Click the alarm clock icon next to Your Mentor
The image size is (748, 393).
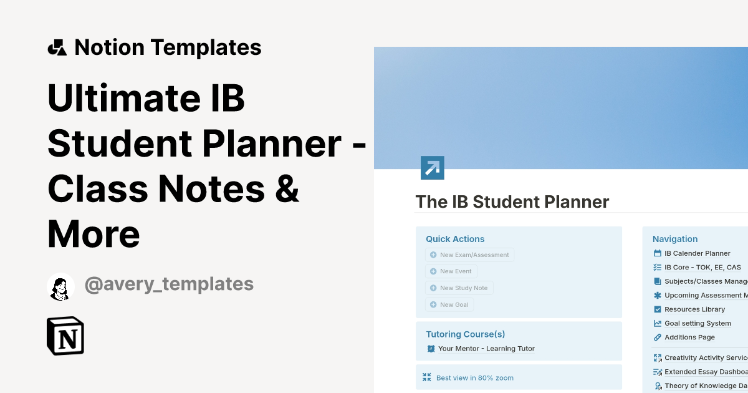(431, 349)
